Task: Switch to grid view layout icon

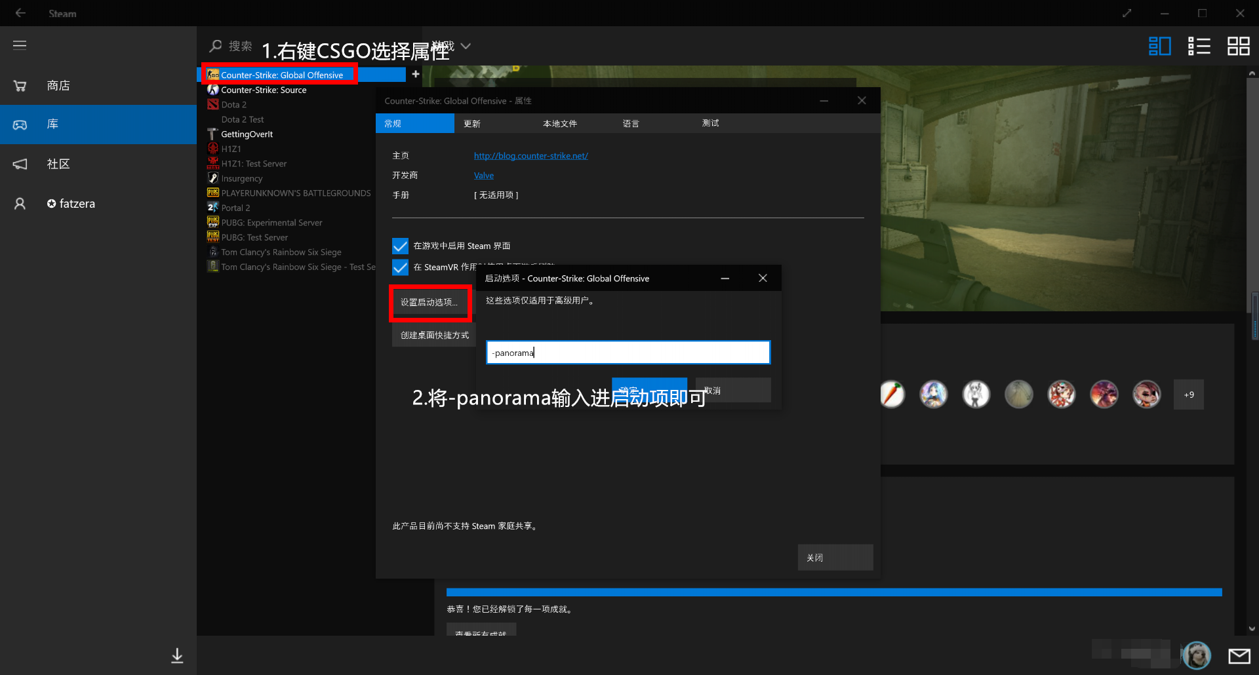Action: [1238, 46]
